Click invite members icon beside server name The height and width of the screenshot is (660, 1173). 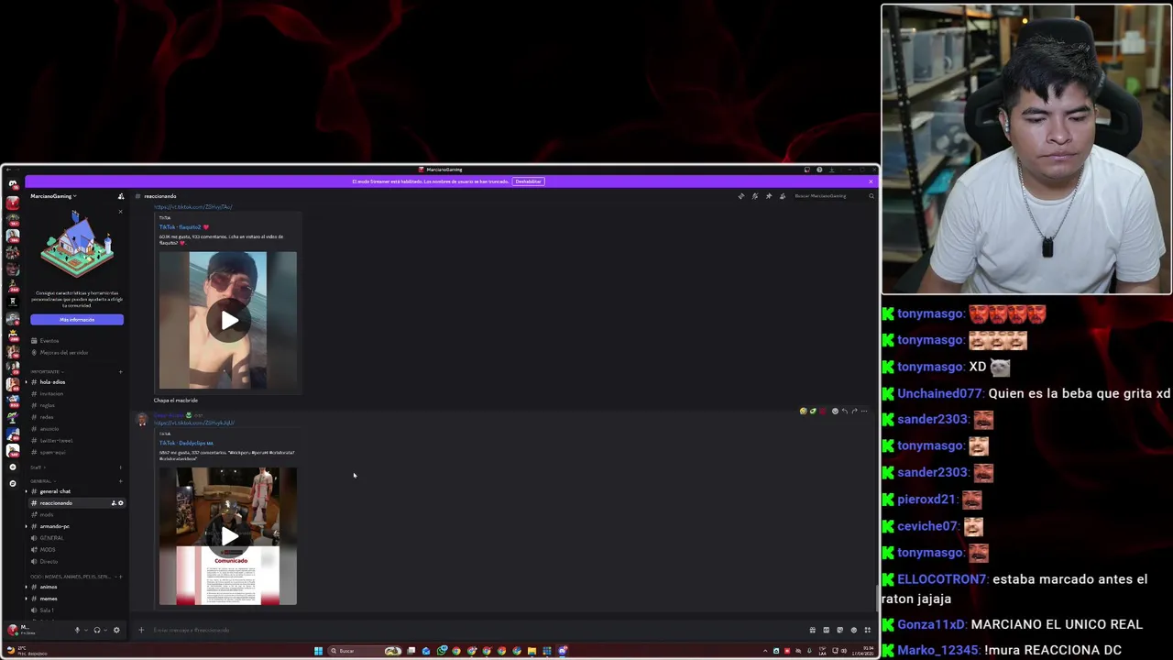coord(120,196)
